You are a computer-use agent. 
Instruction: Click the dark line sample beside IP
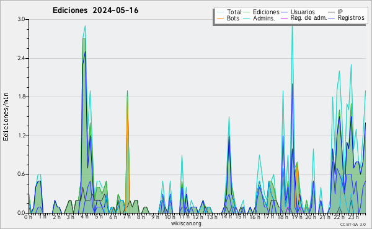pos(332,12)
